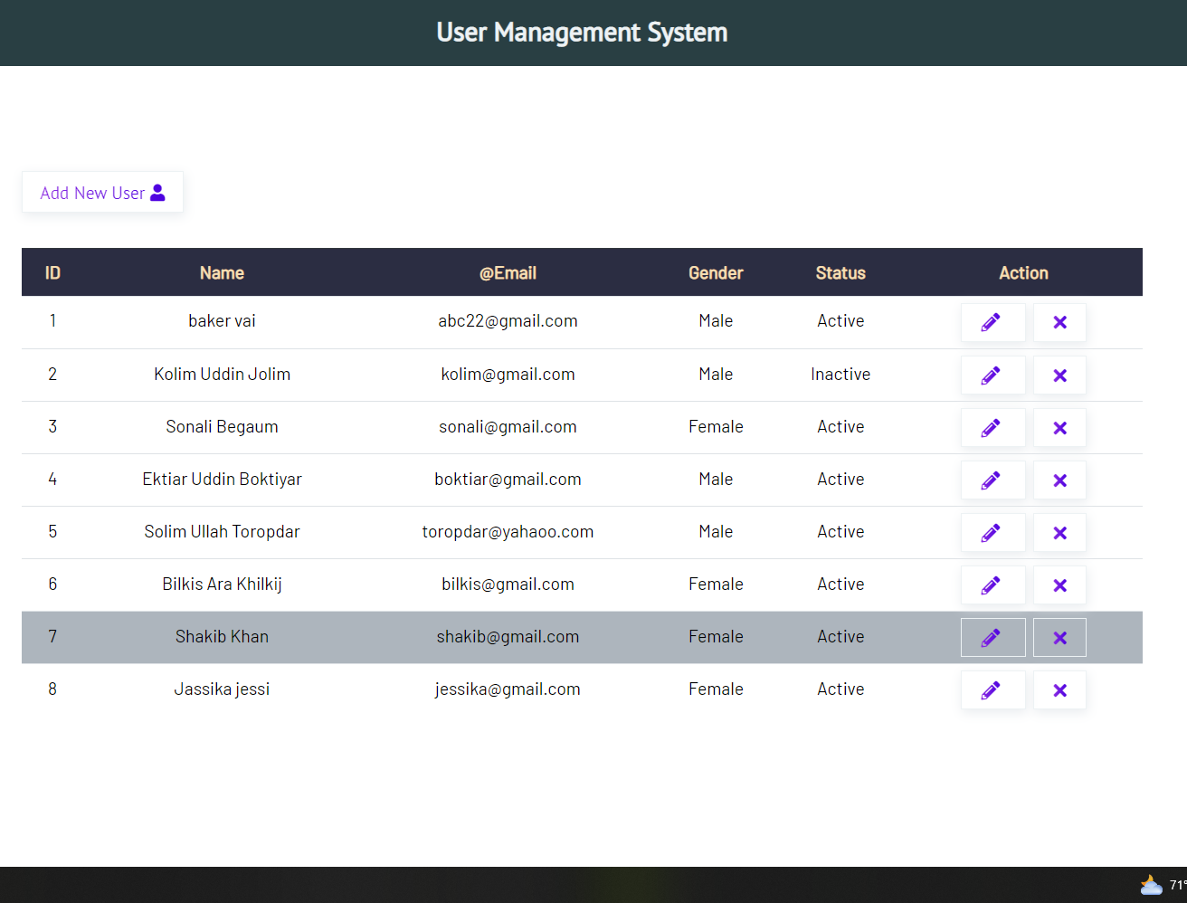Click the delete icon for Jassika jessi
The height and width of the screenshot is (903, 1187).
tap(1059, 689)
